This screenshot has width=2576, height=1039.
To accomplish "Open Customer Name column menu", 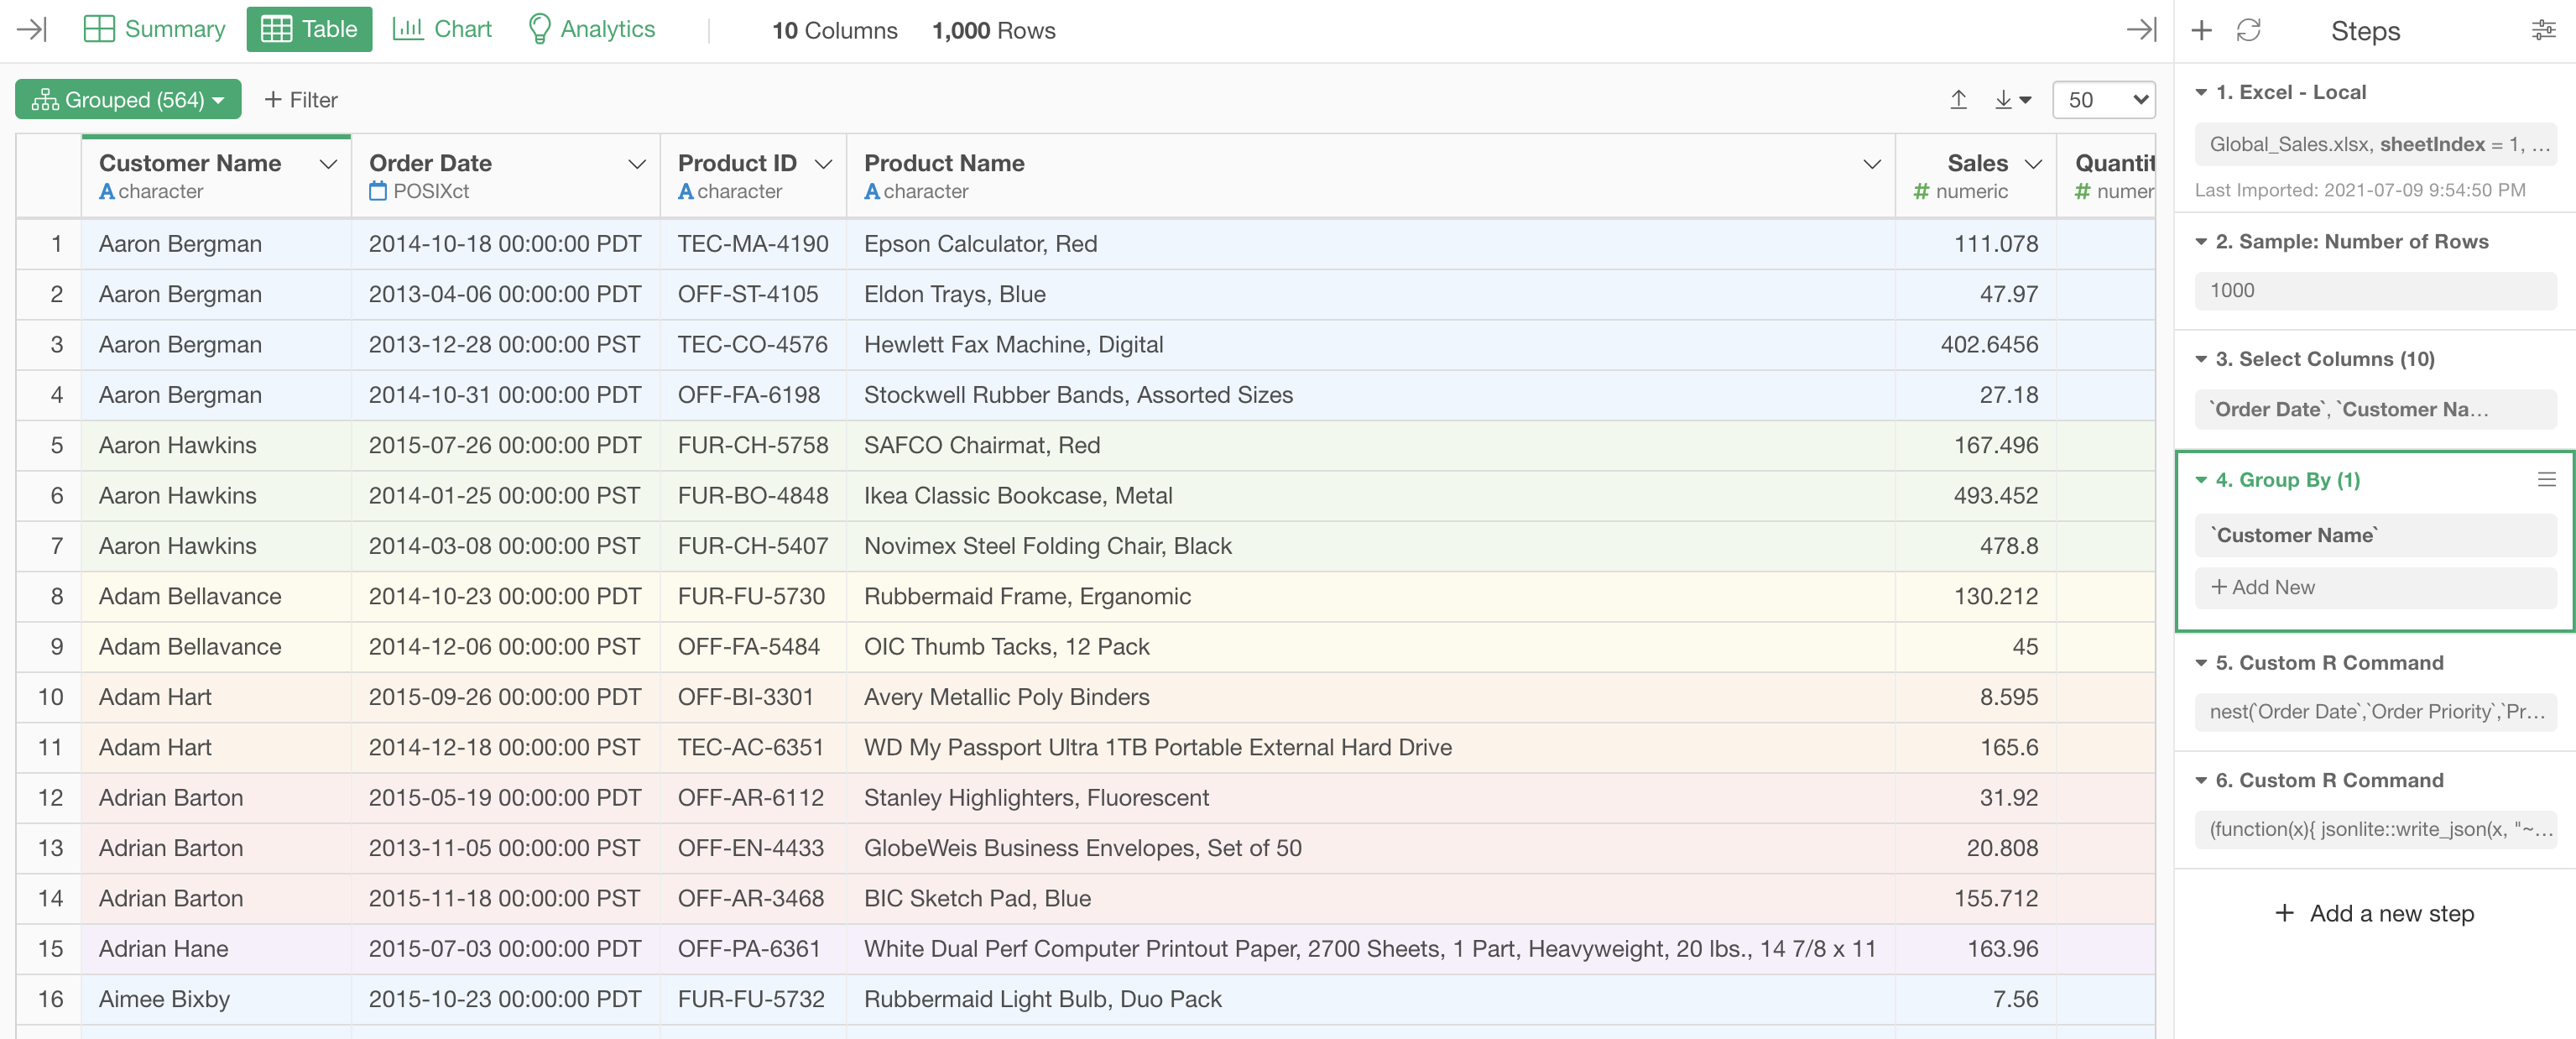I will coord(328,164).
